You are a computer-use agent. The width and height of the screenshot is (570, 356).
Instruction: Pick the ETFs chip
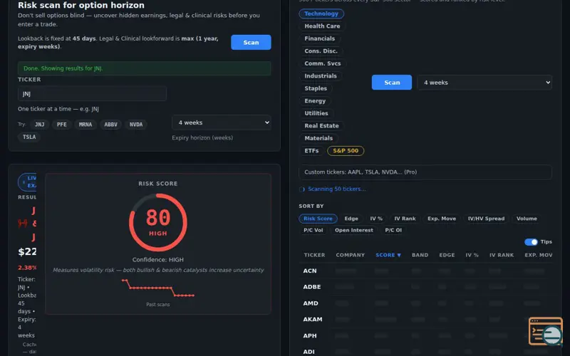(x=311, y=151)
